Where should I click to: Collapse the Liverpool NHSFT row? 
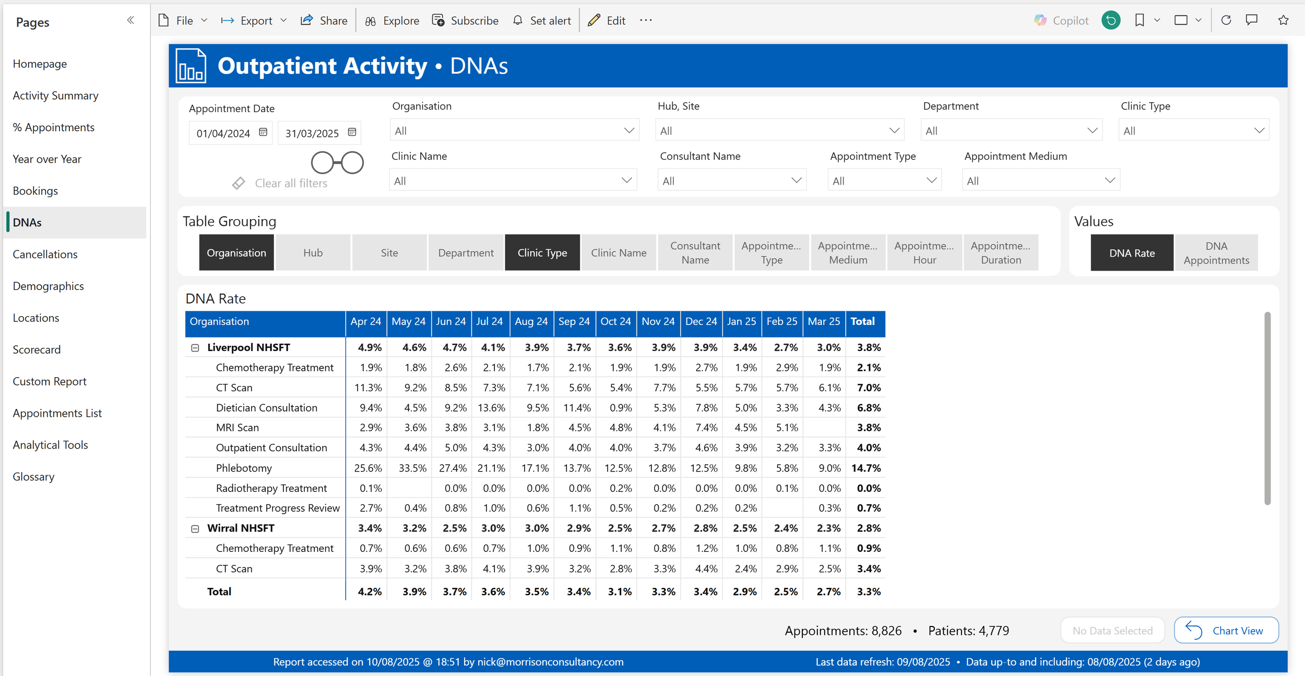[x=195, y=347]
